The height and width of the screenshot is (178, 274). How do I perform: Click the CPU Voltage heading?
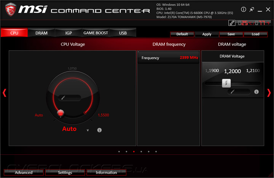click(x=73, y=44)
